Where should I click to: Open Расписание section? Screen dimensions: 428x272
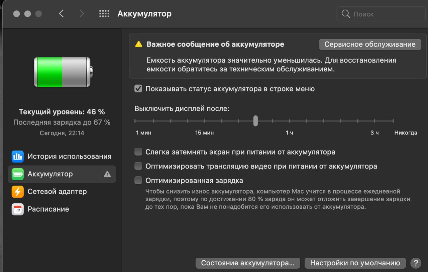pos(62,209)
